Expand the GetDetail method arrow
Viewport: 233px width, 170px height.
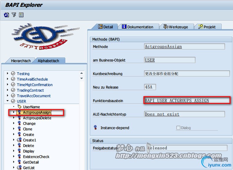tap(14, 162)
